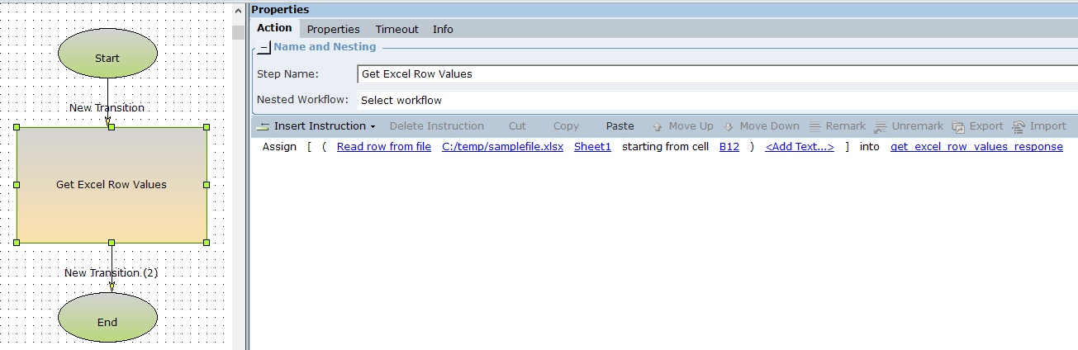
Task: Collapse the Name and Nesting section
Action: pos(264,48)
